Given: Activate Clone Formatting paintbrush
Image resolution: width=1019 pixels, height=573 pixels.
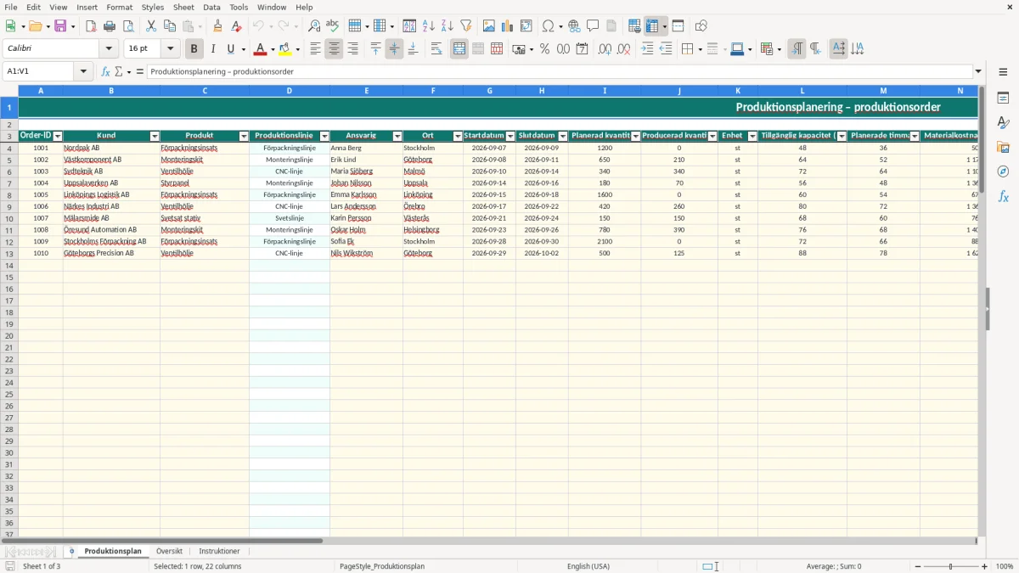Looking at the screenshot, I should click(x=218, y=26).
